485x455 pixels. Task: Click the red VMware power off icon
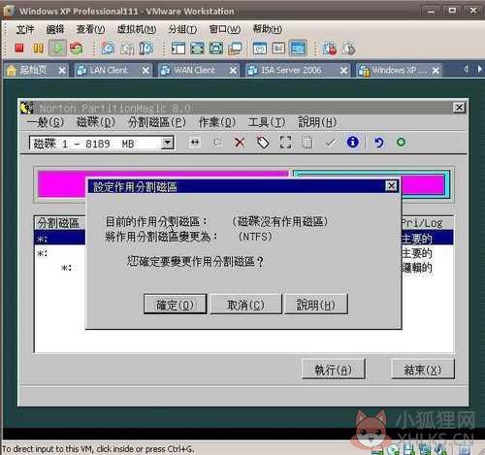coord(19,49)
